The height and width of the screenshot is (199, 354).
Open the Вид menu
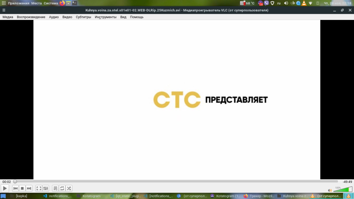123,17
